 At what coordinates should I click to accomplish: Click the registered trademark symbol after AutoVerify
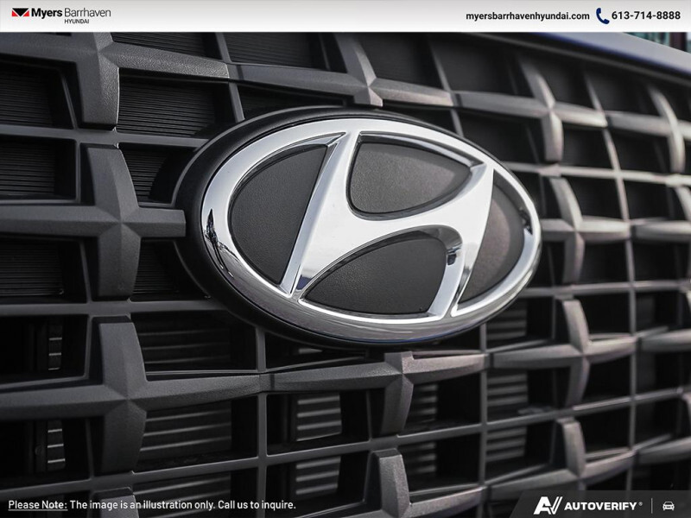point(640,502)
